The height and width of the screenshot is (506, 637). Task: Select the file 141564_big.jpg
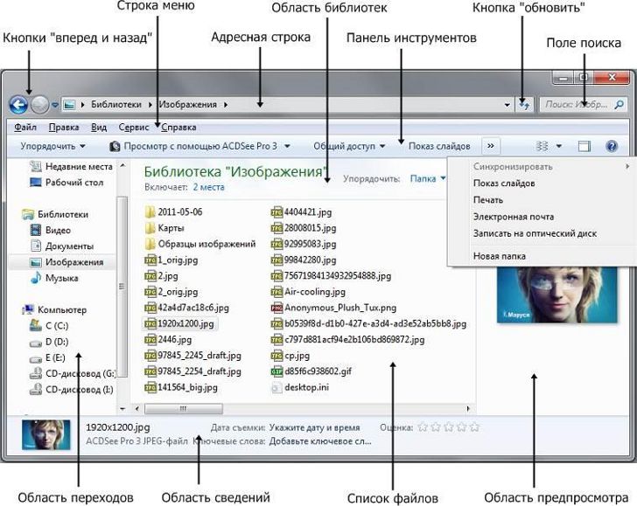click(x=181, y=387)
